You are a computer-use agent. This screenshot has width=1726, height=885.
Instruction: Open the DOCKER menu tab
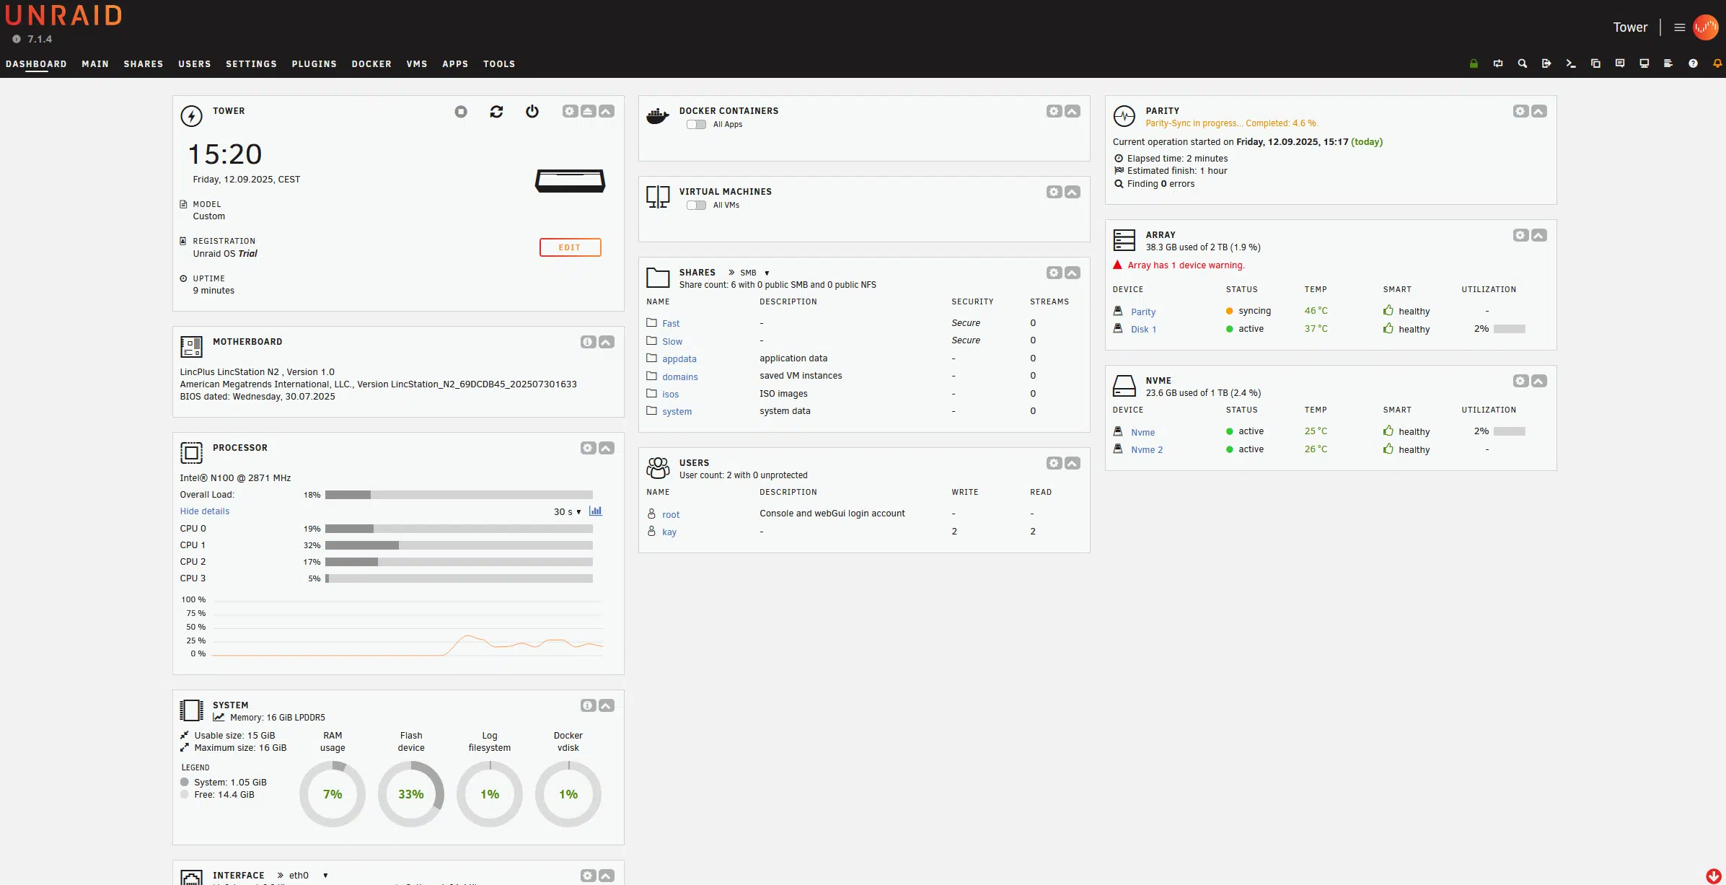(x=371, y=63)
